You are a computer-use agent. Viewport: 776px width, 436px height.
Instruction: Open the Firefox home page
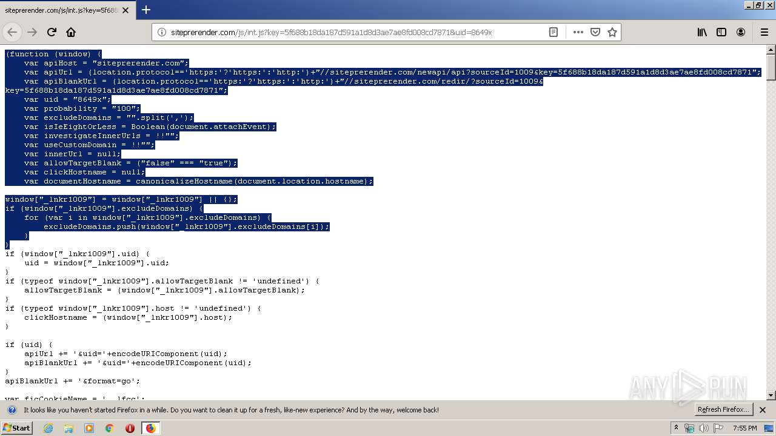pos(71,32)
